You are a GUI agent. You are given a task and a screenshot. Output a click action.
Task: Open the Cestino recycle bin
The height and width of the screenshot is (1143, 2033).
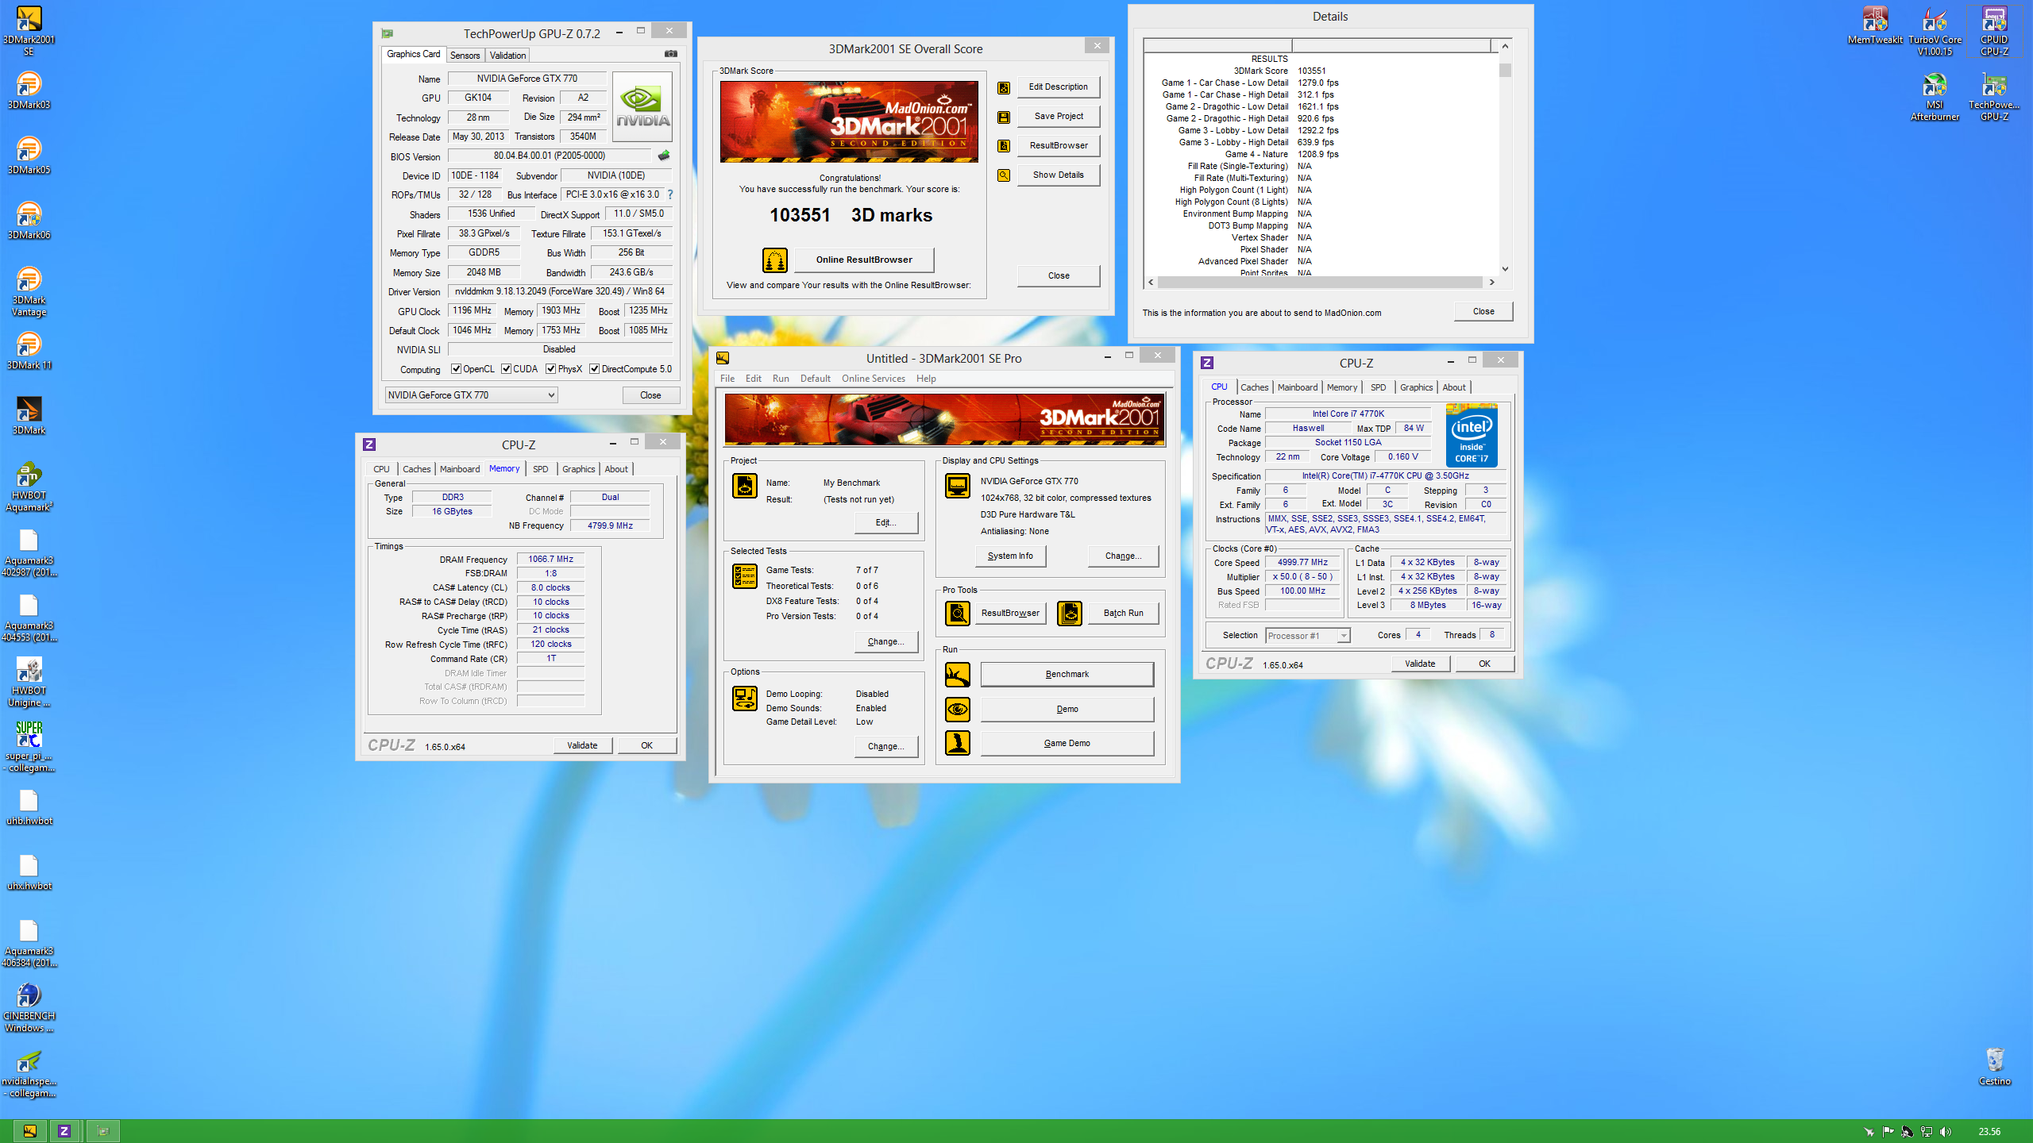tap(1994, 1066)
